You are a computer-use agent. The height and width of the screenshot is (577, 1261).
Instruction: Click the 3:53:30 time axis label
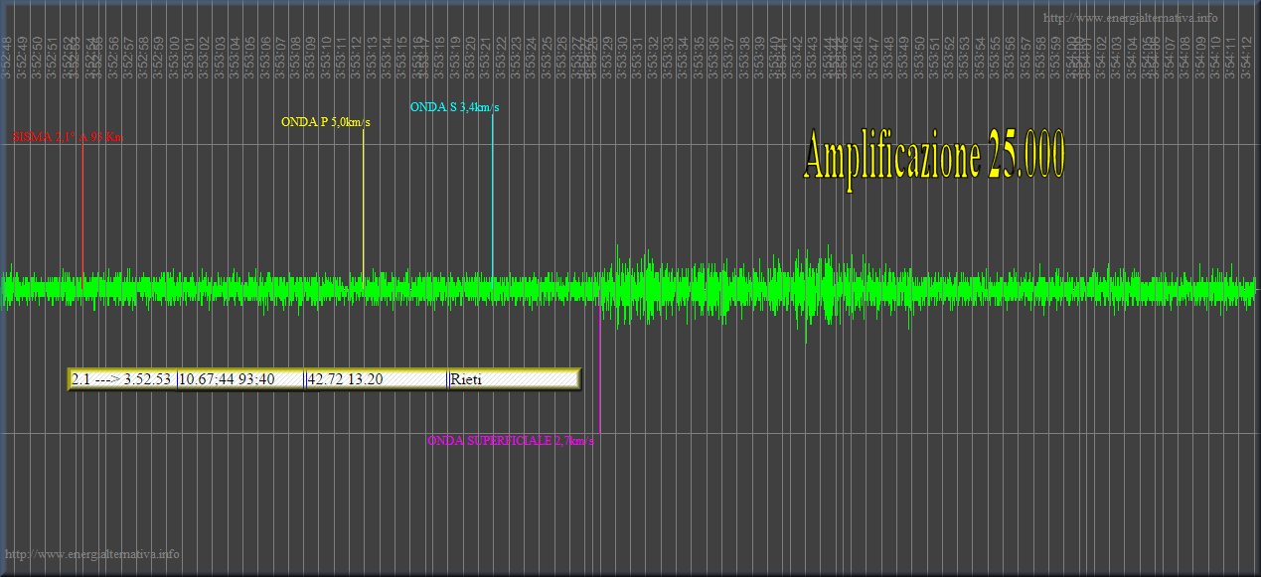click(622, 57)
